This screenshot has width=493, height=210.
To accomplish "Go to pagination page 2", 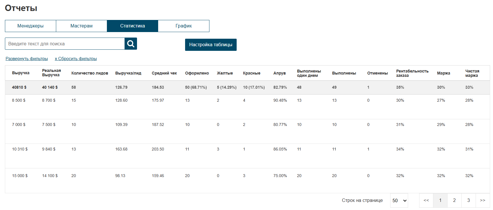I will click(454, 200).
